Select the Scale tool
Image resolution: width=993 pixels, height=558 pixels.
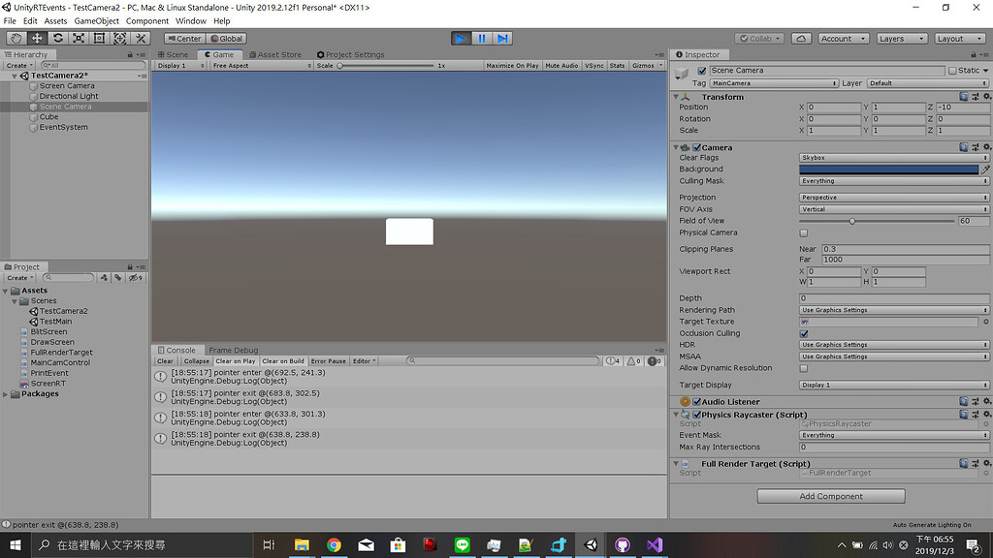pyautogui.click(x=79, y=37)
